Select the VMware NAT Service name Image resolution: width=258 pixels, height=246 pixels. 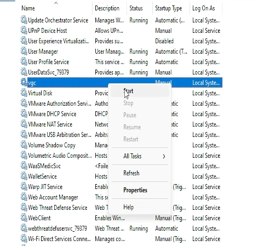(50, 124)
